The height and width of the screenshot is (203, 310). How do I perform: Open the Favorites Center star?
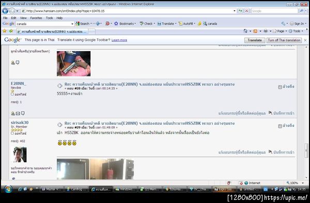pyautogui.click(x=5, y=31)
